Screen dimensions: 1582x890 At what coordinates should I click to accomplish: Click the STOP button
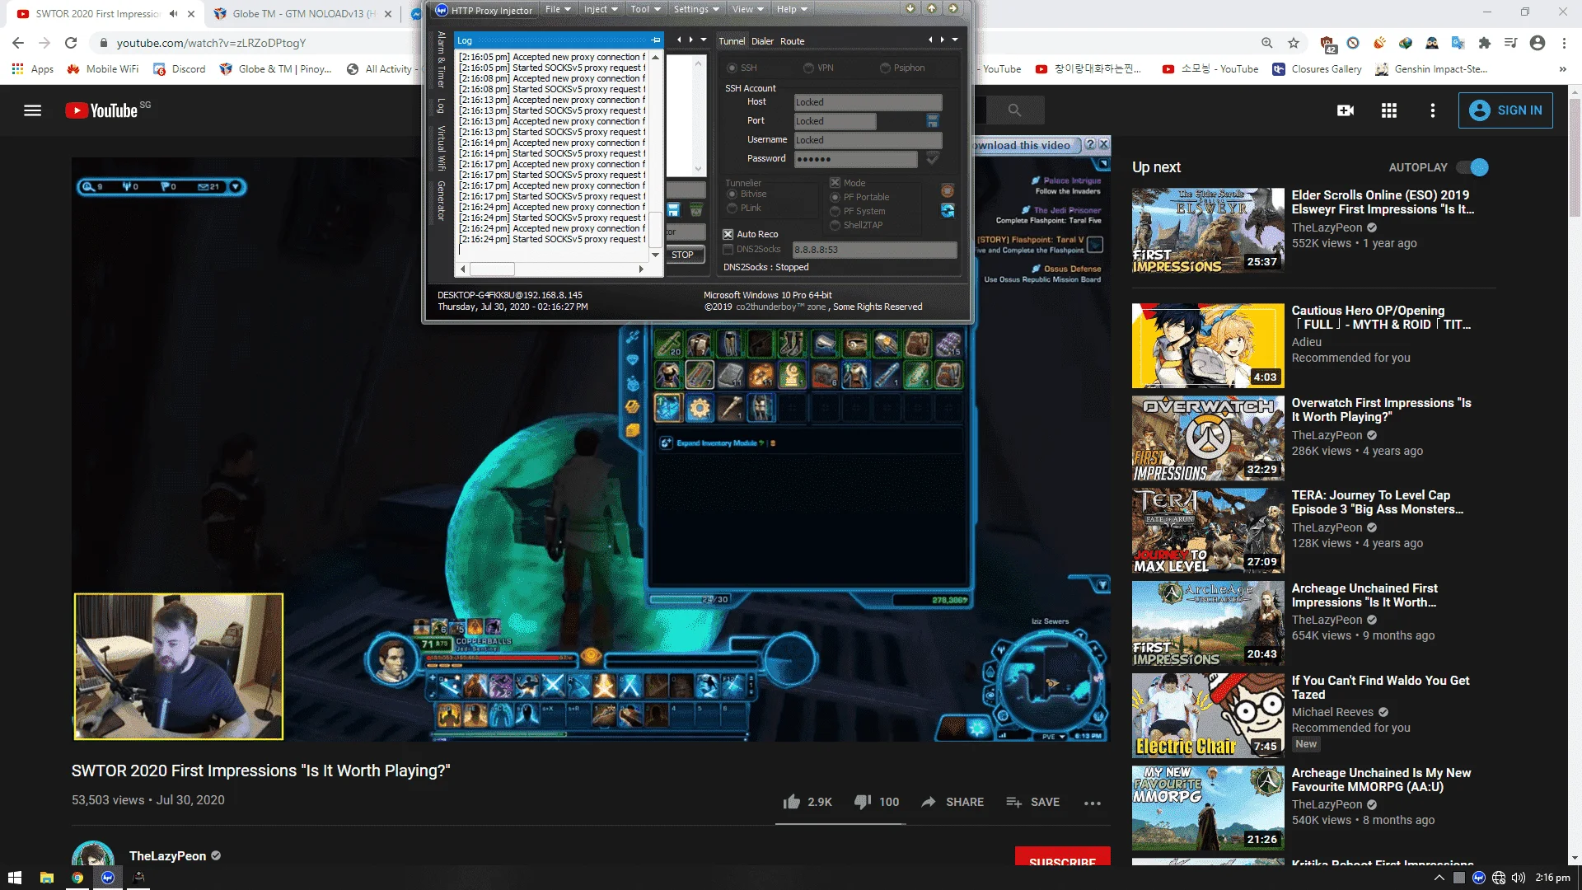683,255
